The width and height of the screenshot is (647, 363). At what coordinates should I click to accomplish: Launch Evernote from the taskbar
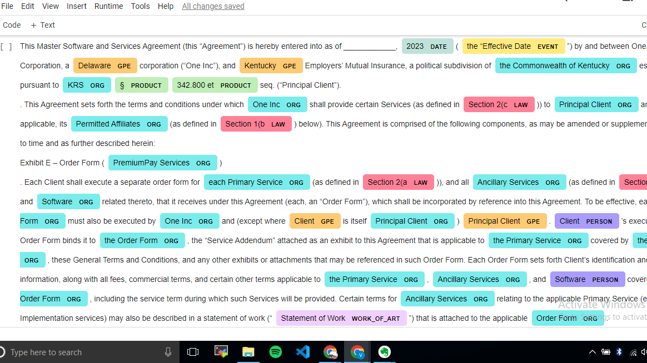click(x=384, y=352)
